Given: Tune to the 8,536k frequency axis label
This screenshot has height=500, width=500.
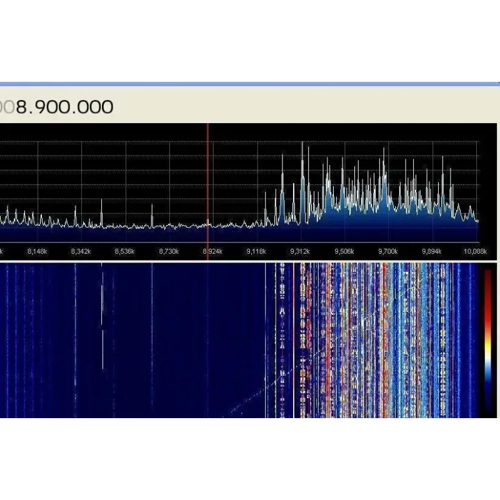Looking at the screenshot, I should [124, 252].
